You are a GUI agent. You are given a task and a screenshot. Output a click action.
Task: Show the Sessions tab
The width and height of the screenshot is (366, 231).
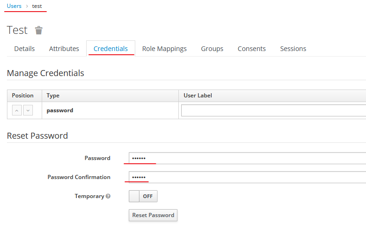[293, 49]
